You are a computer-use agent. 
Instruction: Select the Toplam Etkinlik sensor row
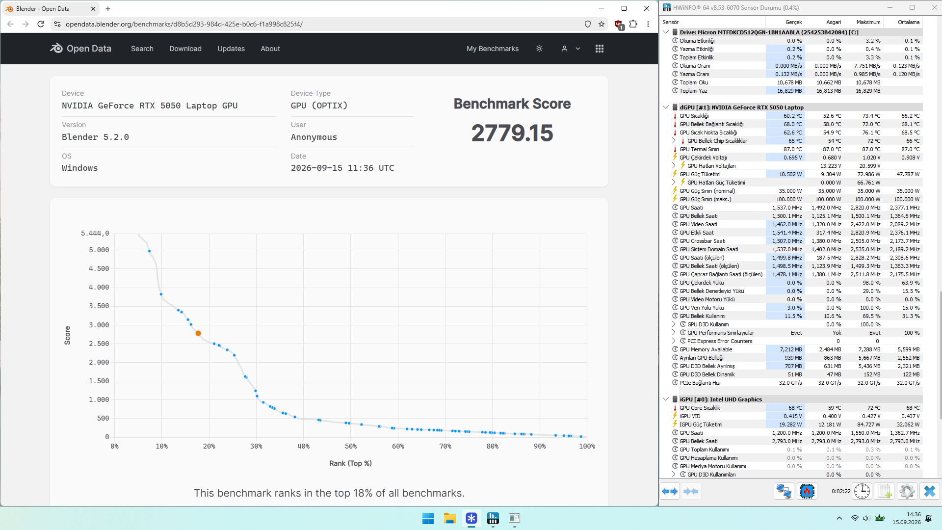(792, 57)
